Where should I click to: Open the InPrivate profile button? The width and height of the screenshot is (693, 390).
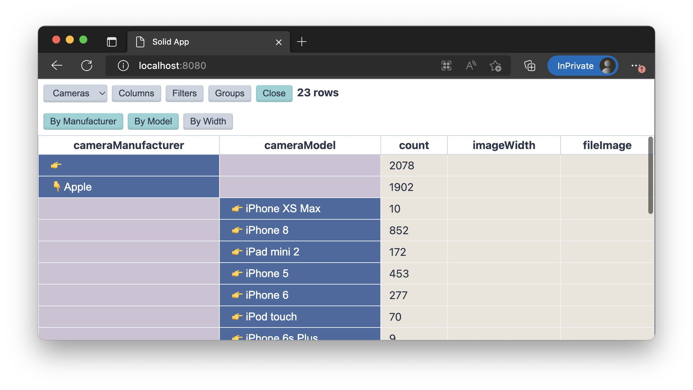click(583, 66)
